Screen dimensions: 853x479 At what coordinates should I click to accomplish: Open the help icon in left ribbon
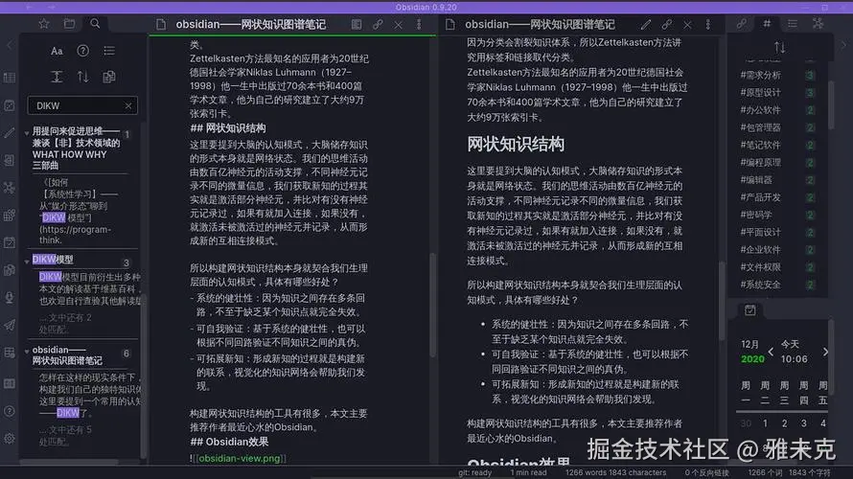[10, 411]
